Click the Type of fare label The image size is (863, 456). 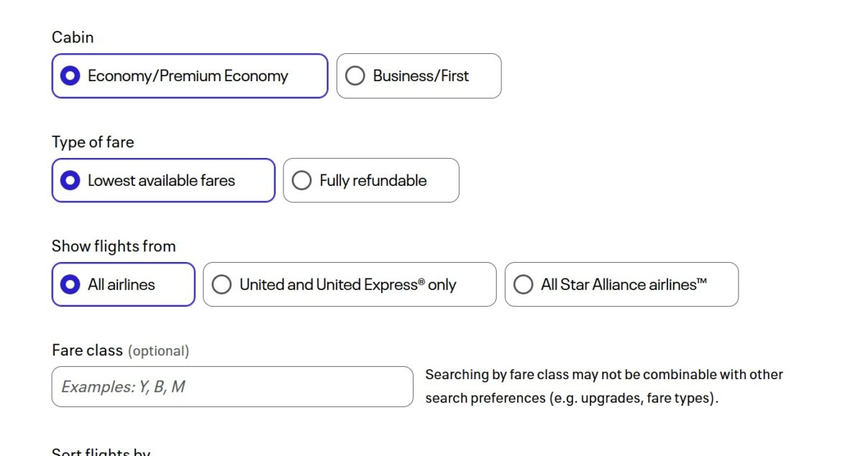pos(93,141)
